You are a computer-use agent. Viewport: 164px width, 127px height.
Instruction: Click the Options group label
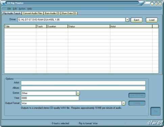pyautogui.click(x=9, y=79)
